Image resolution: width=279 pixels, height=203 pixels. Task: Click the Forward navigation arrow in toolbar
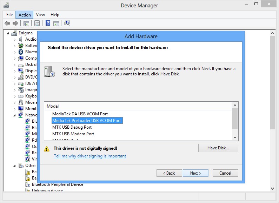15,23
